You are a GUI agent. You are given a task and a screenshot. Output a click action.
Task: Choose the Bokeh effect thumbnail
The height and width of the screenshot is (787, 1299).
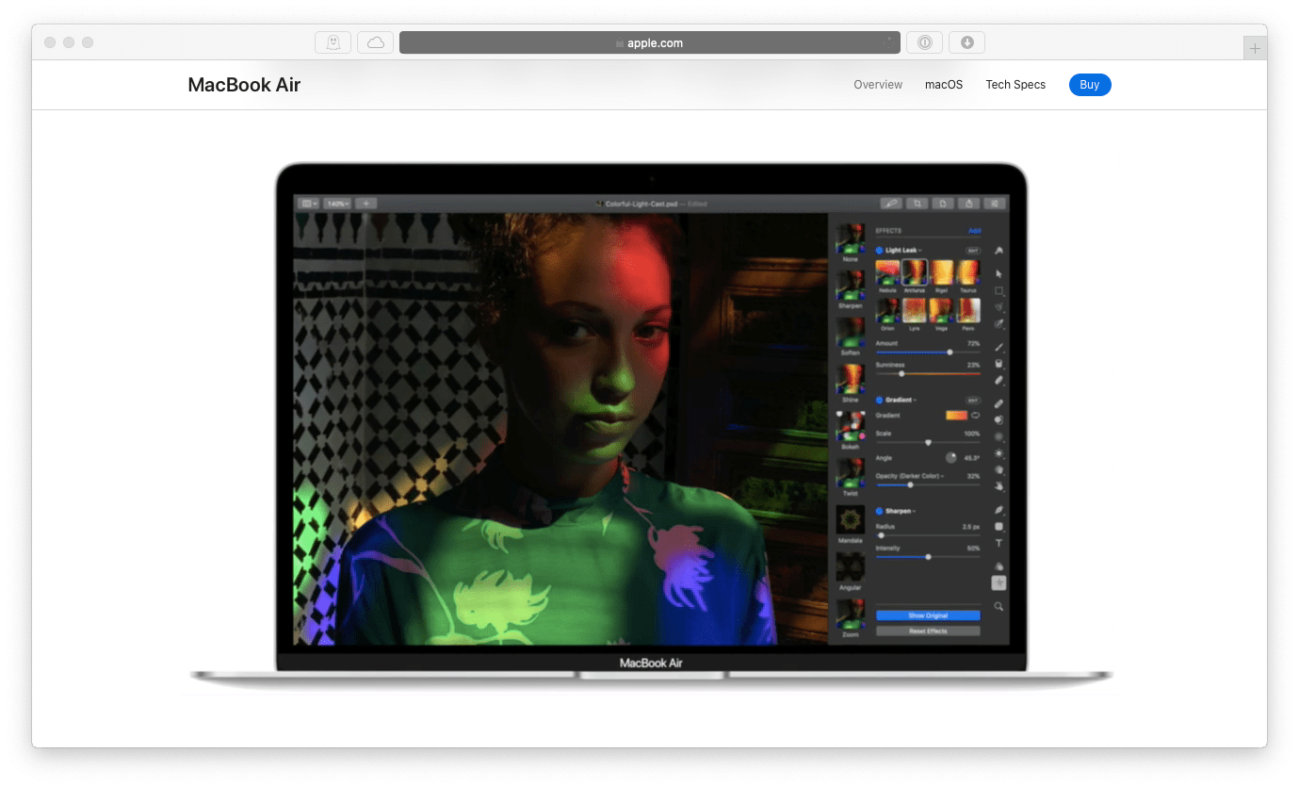[851, 425]
